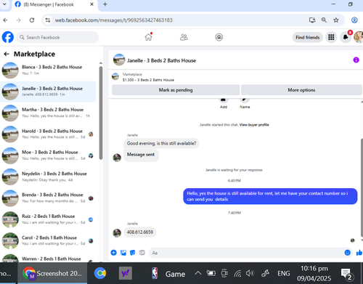Click Janelle's avatar in chat header
Viewport: 363px width, 284px height.
(119, 60)
